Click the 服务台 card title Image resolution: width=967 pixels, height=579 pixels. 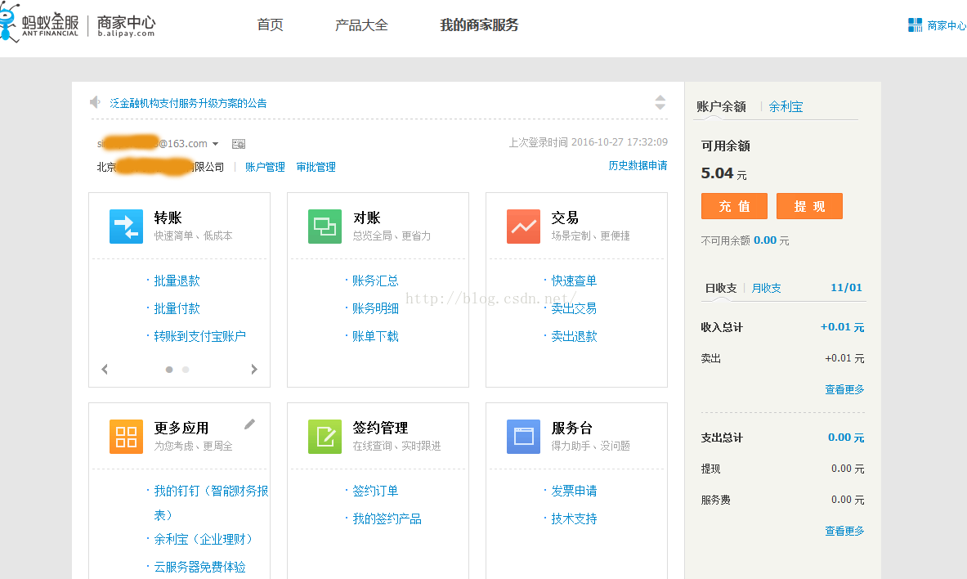(x=571, y=428)
